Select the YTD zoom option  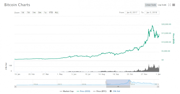[51, 13]
